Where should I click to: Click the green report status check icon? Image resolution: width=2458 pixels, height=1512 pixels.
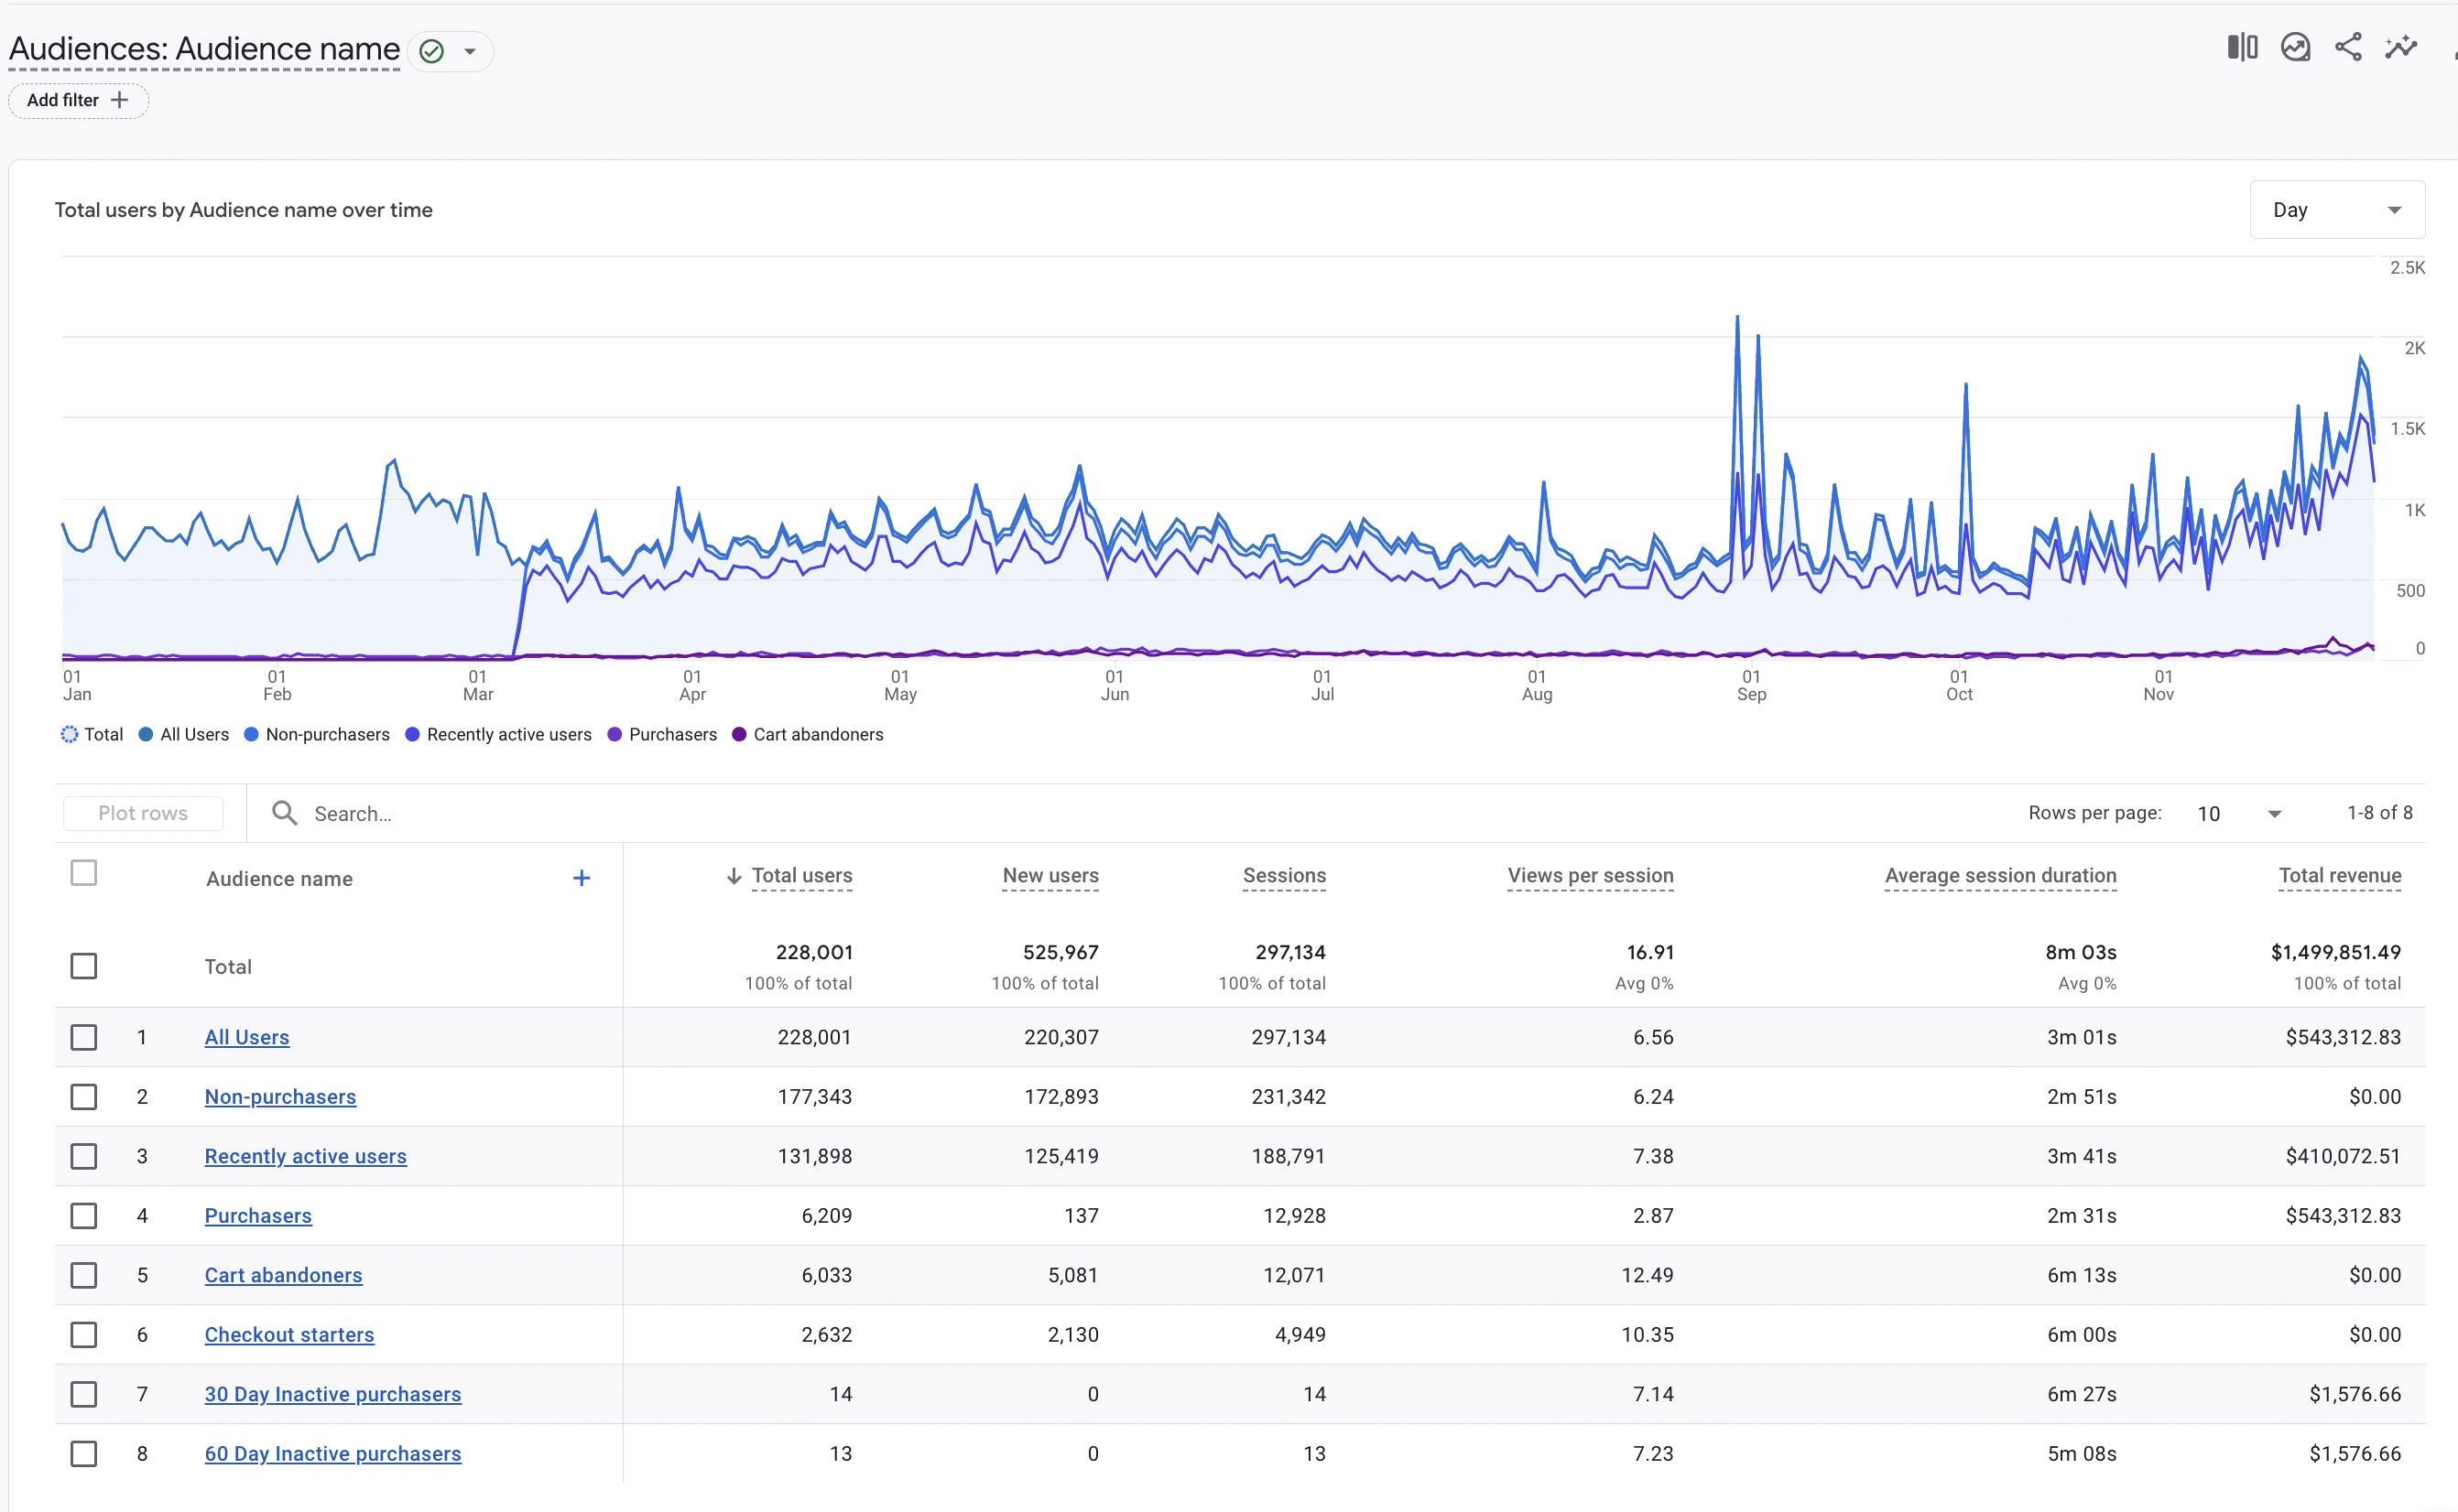pos(431,51)
